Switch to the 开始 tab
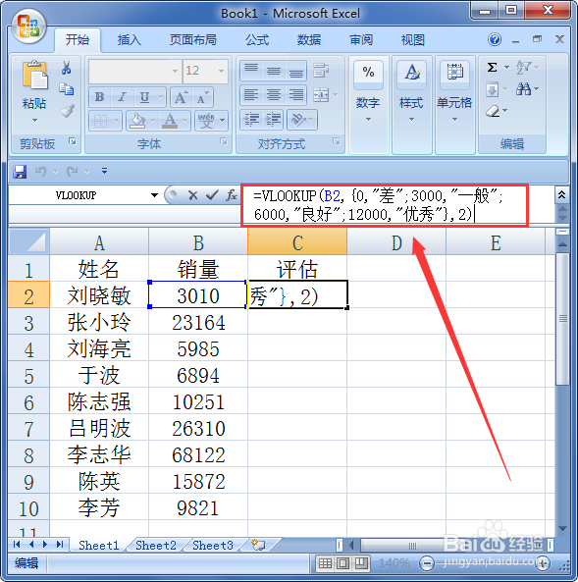578x582 pixels. [78, 39]
